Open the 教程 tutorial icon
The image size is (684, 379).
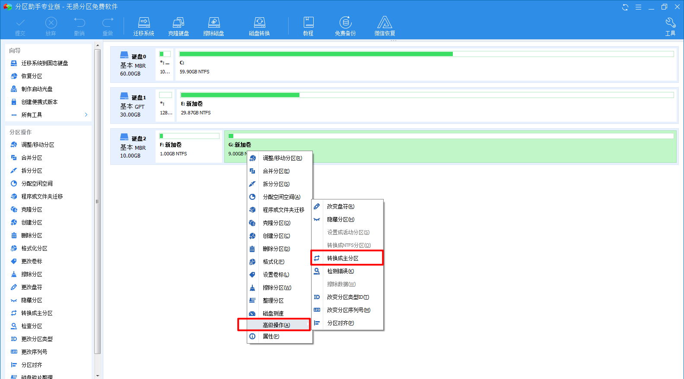[x=308, y=26]
